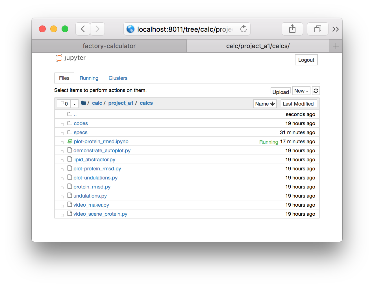Image resolution: width=374 pixels, height=287 pixels.
Task: Click file icon for undulations.py
Action: (70, 195)
